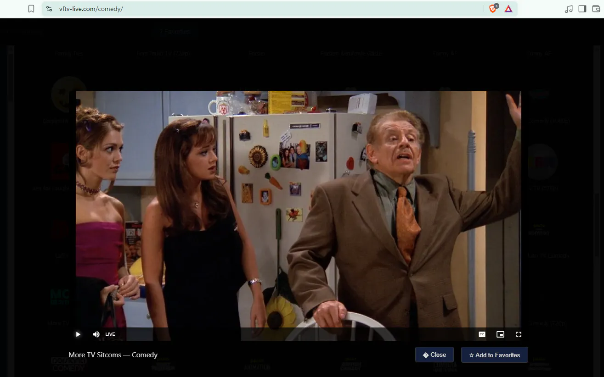
Task: Open the Brave Wallet icon
Action: (x=596, y=9)
